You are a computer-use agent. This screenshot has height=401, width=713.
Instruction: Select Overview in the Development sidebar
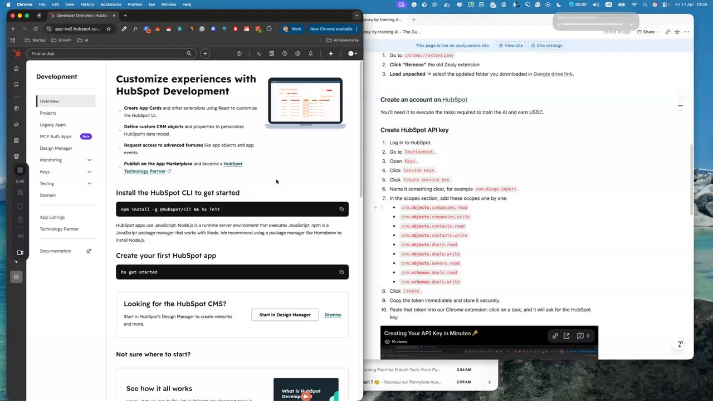(x=66, y=101)
